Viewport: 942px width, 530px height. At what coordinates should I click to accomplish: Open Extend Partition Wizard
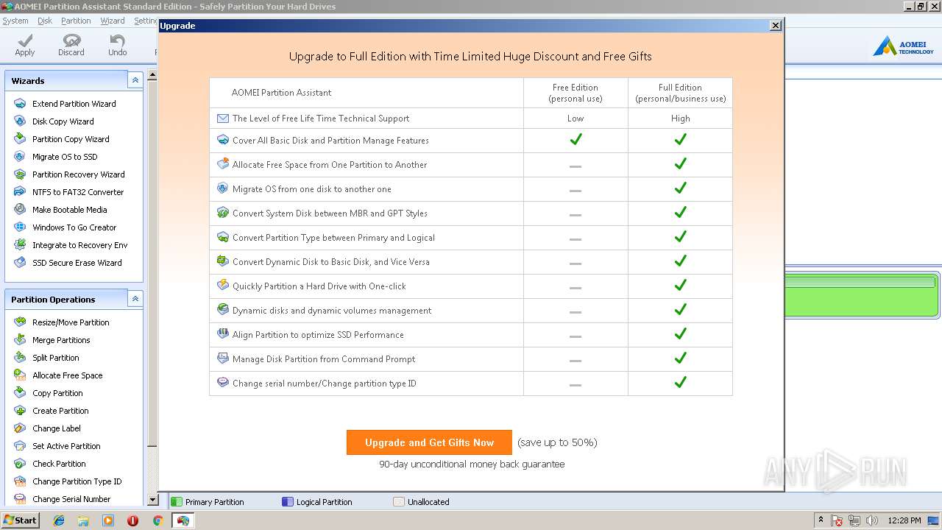coord(74,104)
